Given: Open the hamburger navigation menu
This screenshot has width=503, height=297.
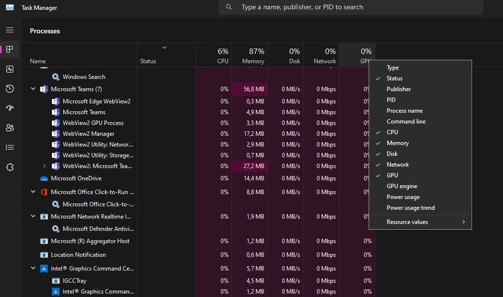Looking at the screenshot, I should coord(10,30).
